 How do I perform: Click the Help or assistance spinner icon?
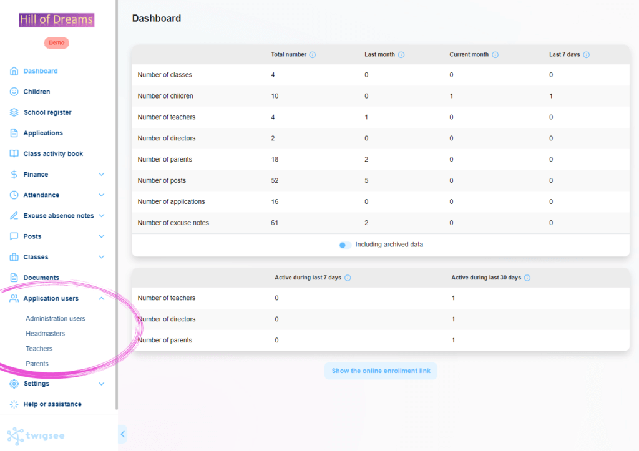[x=14, y=404]
